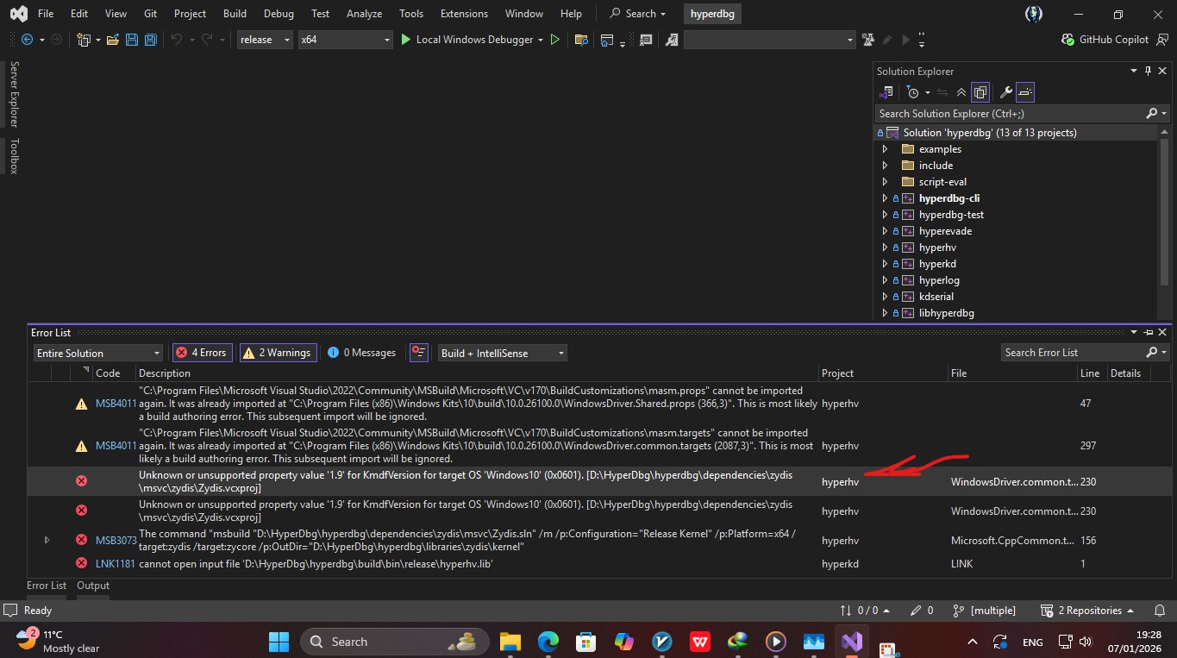Click the Pending Changes Filter clock icon
This screenshot has height=658, width=1177.
point(913,92)
